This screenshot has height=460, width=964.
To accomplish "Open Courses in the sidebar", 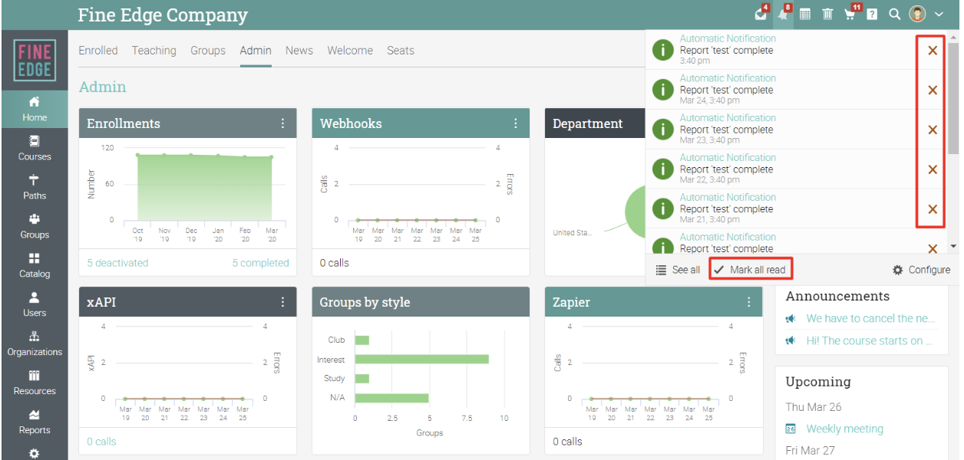I will point(34,149).
